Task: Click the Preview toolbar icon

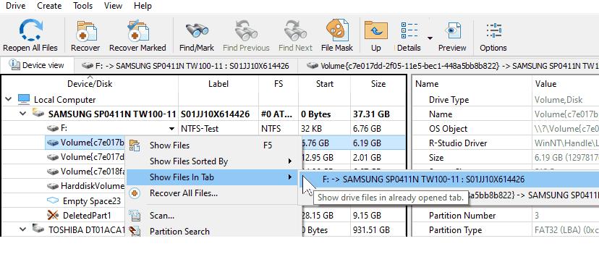Action: (x=453, y=31)
